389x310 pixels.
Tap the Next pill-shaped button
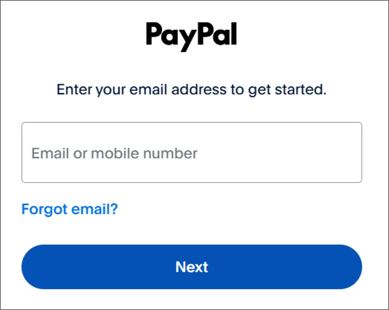pyautogui.click(x=192, y=267)
